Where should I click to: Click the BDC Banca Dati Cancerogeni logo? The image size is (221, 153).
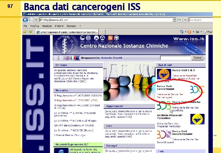(x=197, y=89)
